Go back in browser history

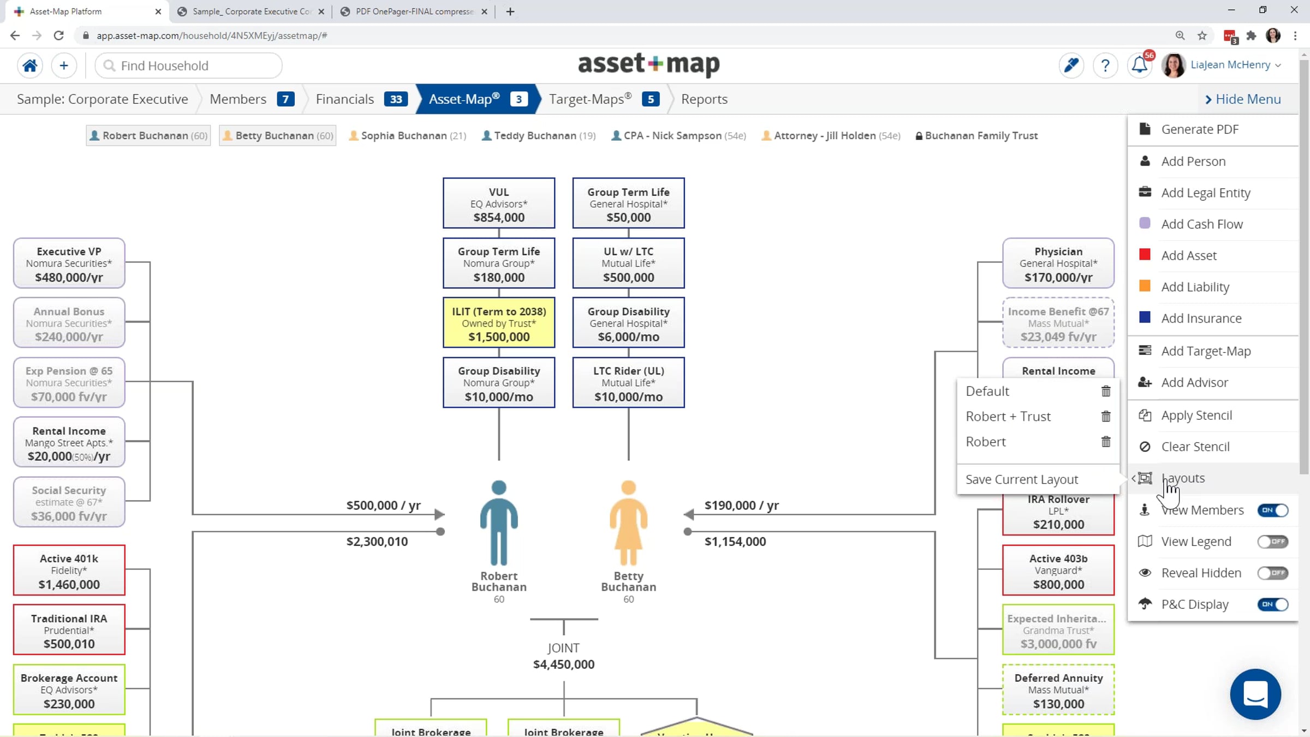click(15, 35)
